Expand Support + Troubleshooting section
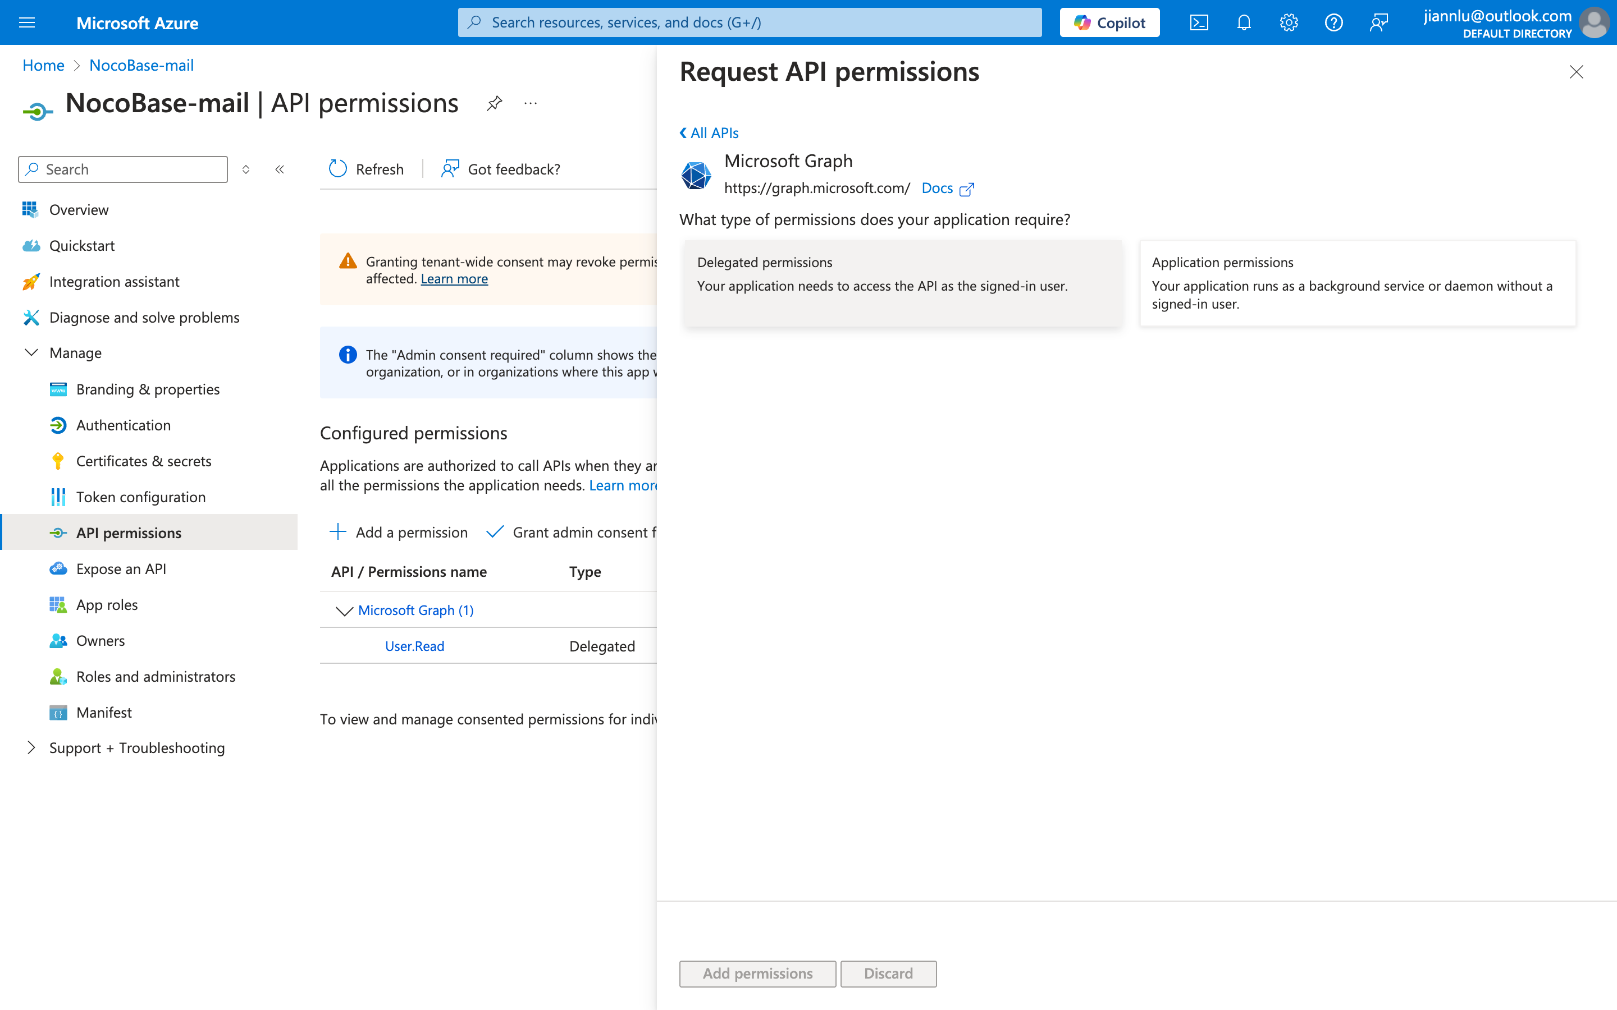 pos(31,747)
